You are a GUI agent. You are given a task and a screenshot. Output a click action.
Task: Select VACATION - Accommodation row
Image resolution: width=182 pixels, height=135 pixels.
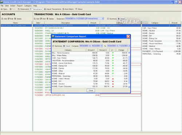(x=90, y=60)
